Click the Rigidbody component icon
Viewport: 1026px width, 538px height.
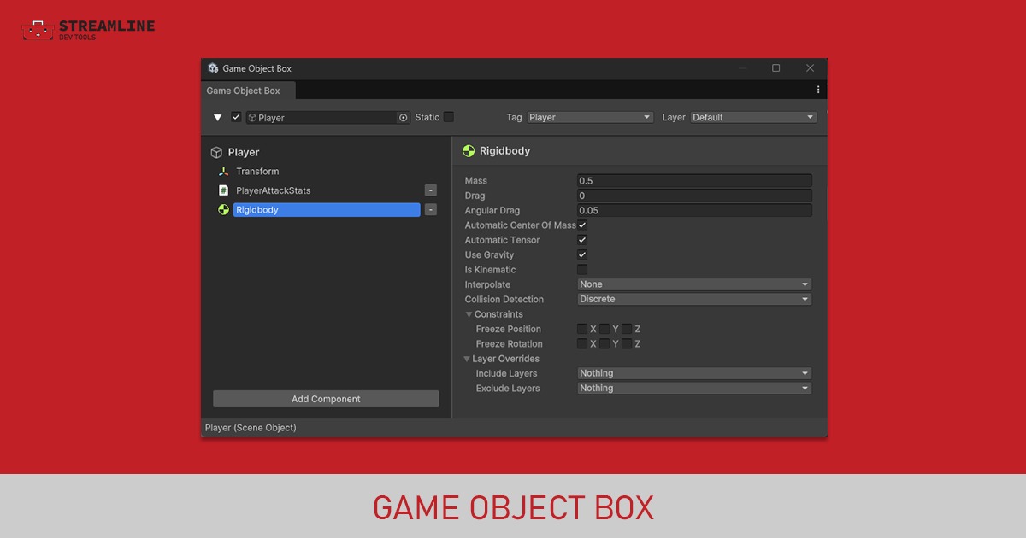(x=221, y=210)
